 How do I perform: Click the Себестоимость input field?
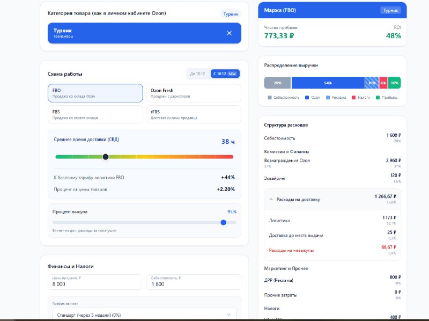coord(193,284)
